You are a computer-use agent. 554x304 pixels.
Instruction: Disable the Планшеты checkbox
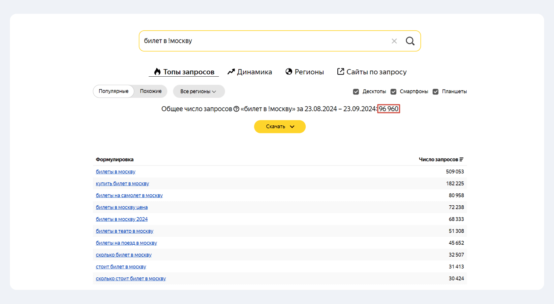(x=436, y=92)
